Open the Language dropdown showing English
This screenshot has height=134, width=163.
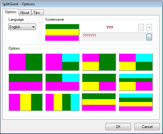pyautogui.click(x=22, y=27)
